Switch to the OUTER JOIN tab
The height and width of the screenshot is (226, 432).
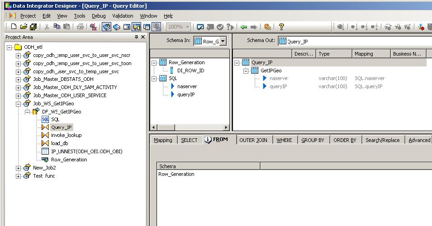(x=253, y=140)
